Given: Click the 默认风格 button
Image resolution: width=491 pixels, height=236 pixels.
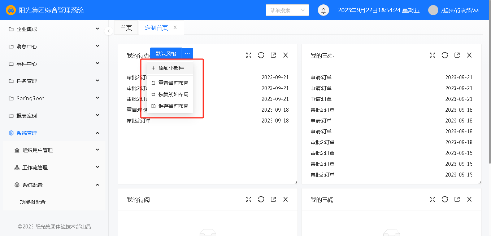Looking at the screenshot, I should [166, 54].
